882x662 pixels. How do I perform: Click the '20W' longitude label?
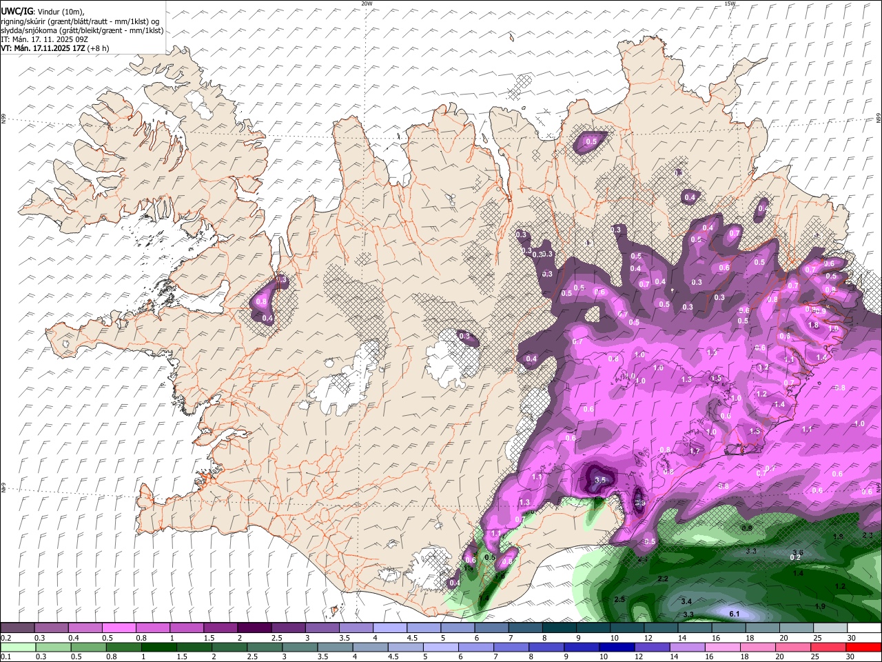coord(367,3)
